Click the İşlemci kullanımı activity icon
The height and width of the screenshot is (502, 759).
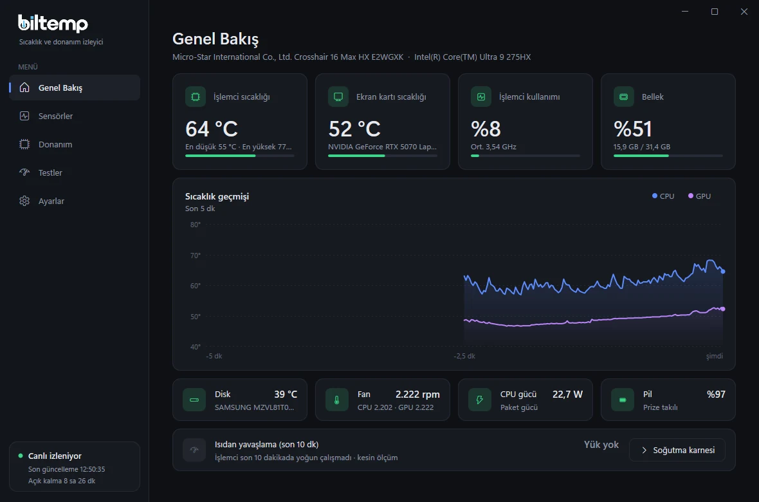[481, 97]
